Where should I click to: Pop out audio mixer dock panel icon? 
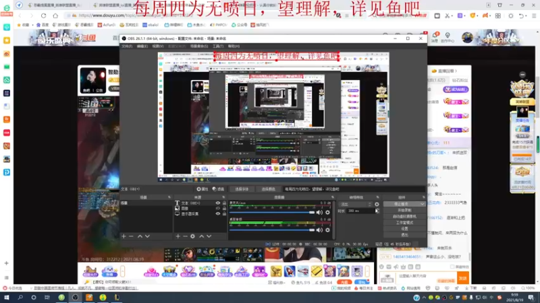tap(333, 197)
